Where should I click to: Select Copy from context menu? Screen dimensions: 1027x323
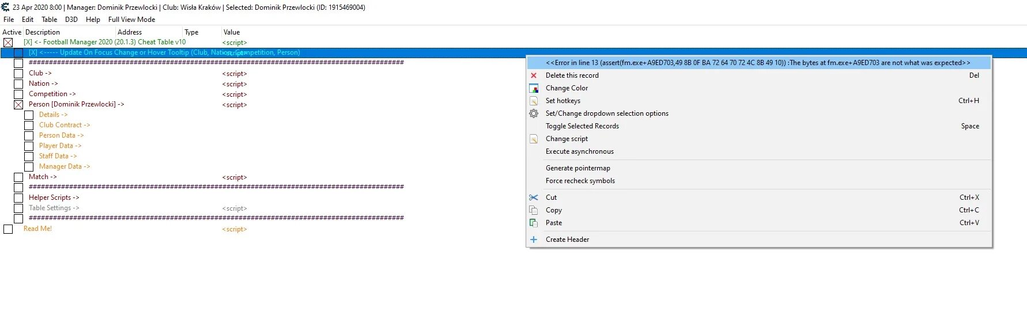pos(759,210)
